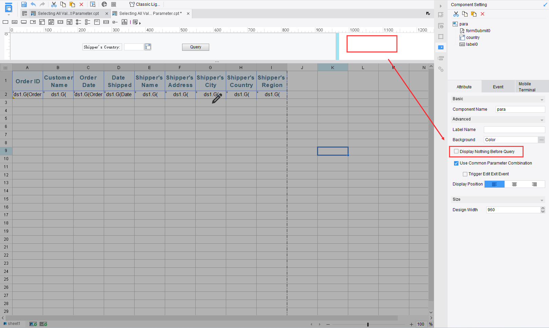
Task: Click the Query button on the report
Action: [x=195, y=47]
